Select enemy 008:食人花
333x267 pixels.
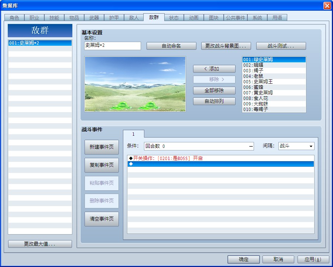click(274, 98)
